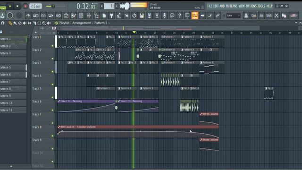
Task: Open the Line snap dropdown
Action: (233, 16)
